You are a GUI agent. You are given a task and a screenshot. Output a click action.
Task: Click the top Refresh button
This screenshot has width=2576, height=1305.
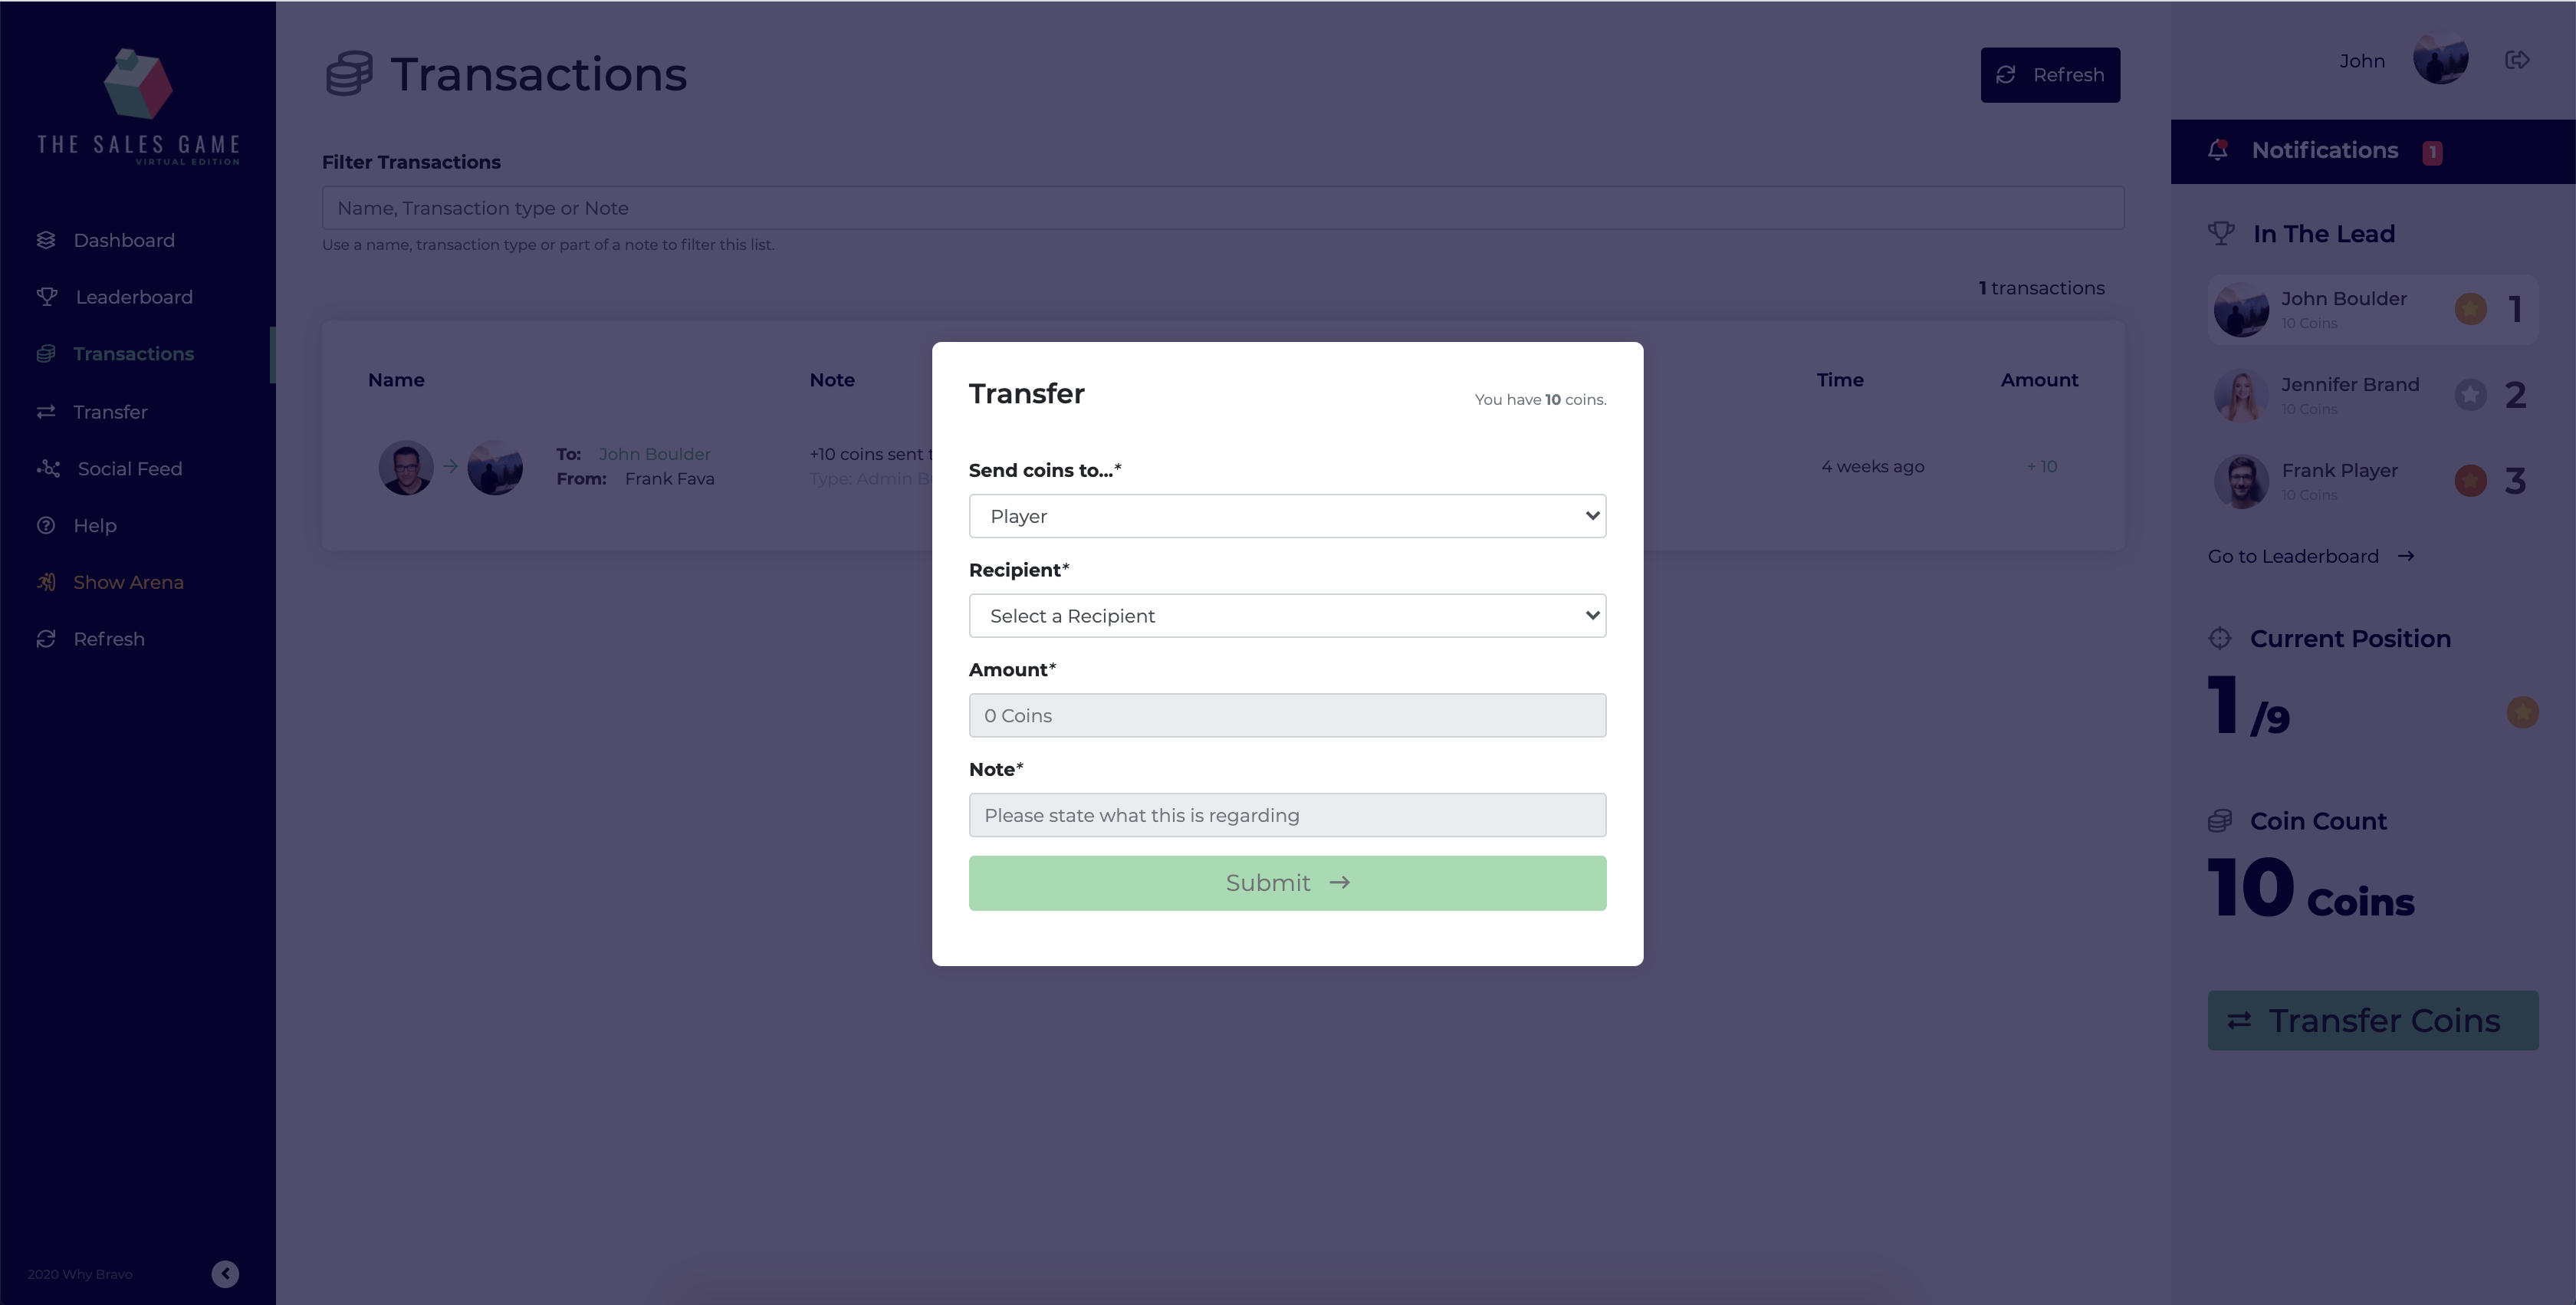(x=2049, y=75)
